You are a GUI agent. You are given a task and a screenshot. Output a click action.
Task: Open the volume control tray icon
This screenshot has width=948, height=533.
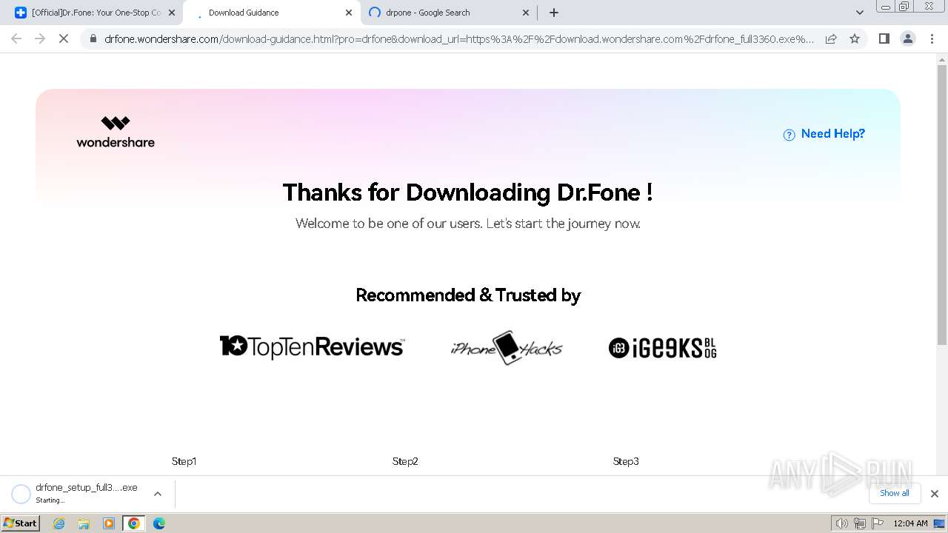click(842, 523)
